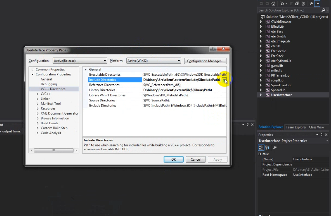331x216 pixels.
Task: Click the Show All Files icon
Action: pyautogui.click(x=303, y=4)
